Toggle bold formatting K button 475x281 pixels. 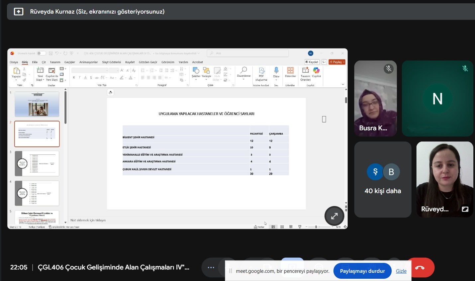click(x=74, y=78)
